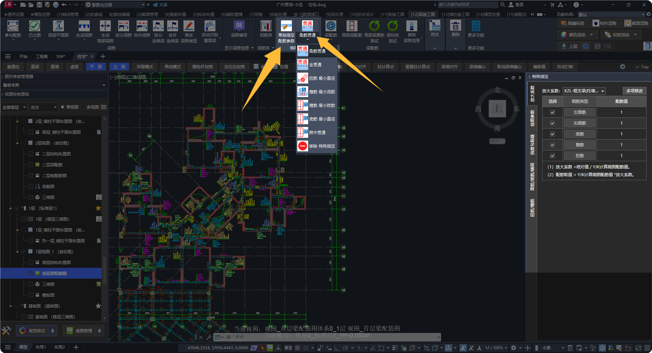This screenshot has height=353, width=652.
Task: Click the 钢筋类型 column header
Action: (x=580, y=101)
